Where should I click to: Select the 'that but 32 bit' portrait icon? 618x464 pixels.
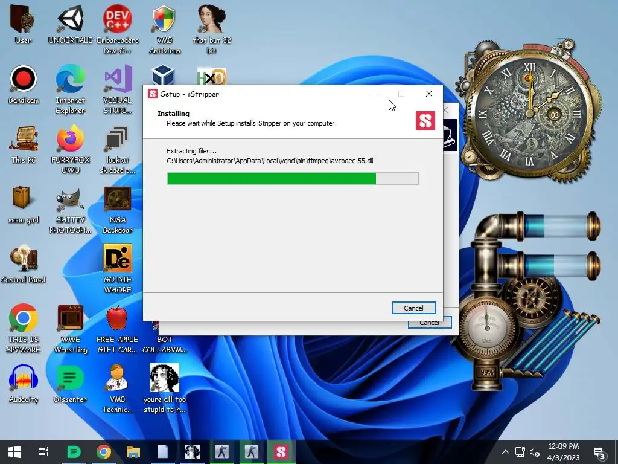[x=212, y=30]
